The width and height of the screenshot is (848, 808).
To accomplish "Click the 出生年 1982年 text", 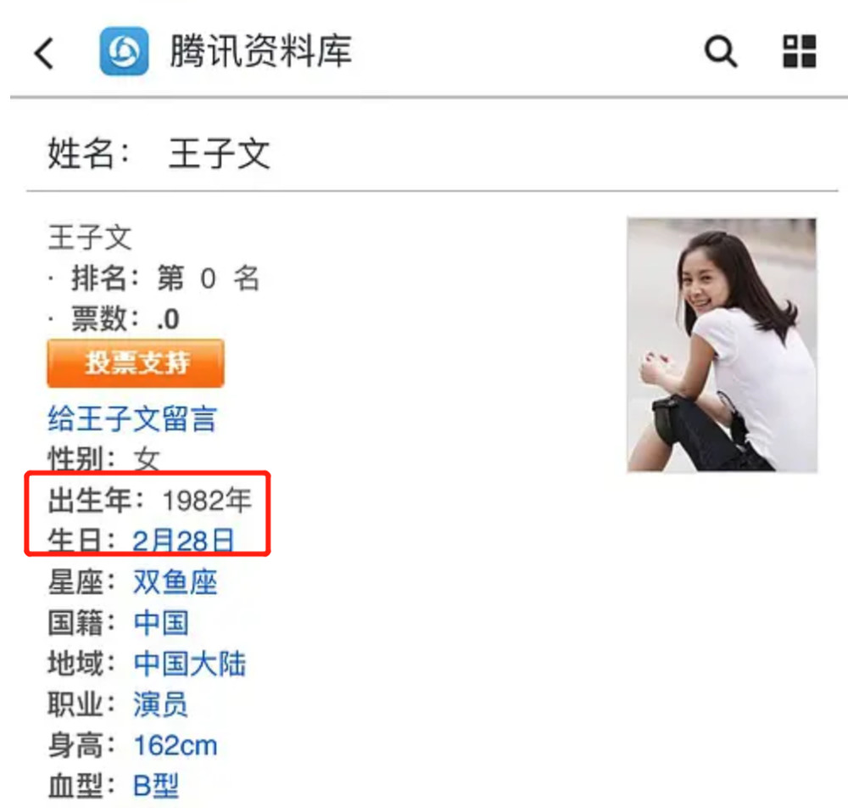I will pyautogui.click(x=150, y=500).
